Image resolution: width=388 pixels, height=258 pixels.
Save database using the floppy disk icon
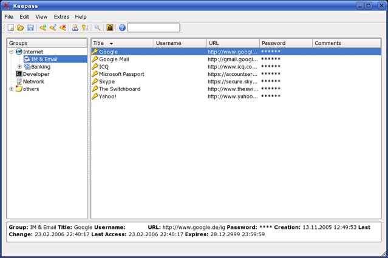(30, 28)
